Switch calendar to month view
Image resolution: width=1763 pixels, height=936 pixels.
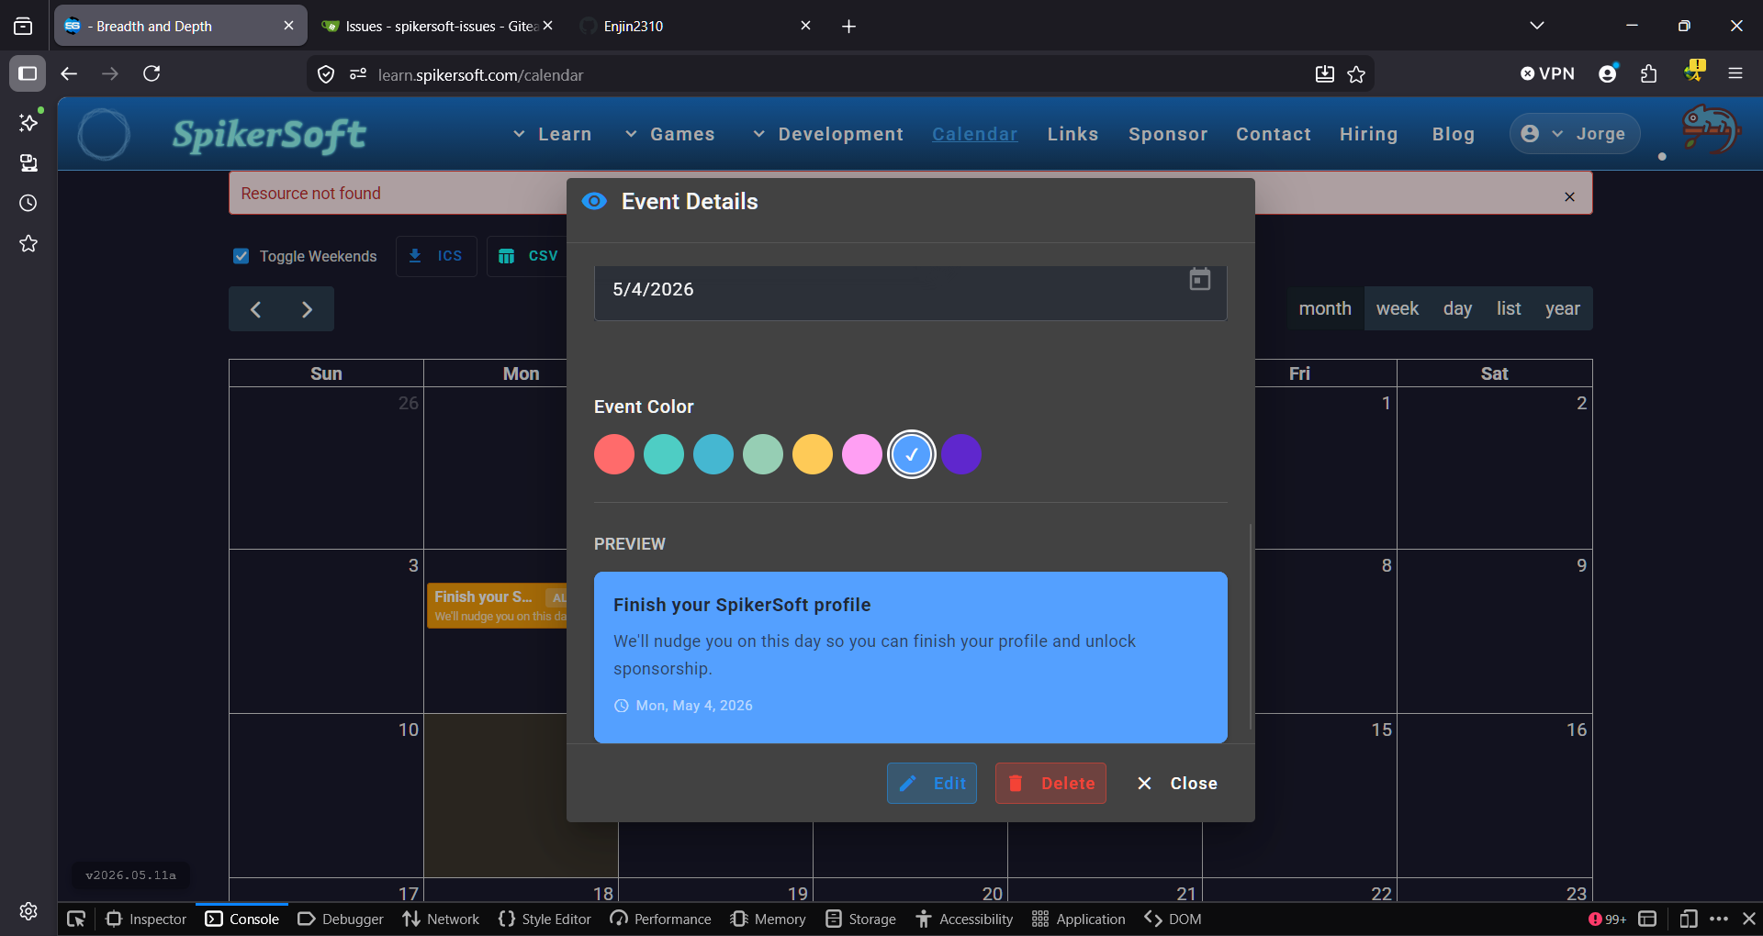tap(1325, 309)
